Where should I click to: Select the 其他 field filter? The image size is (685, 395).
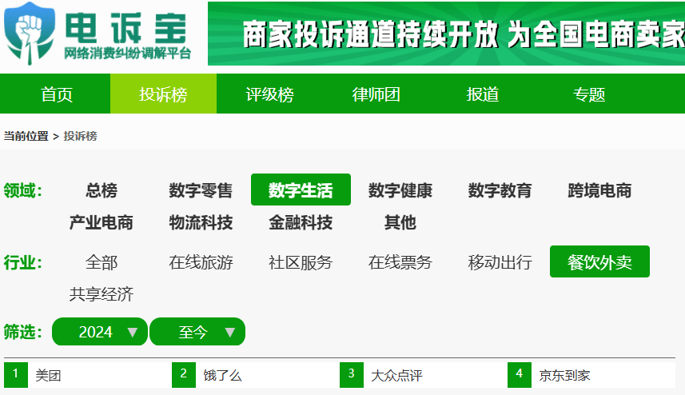(x=400, y=222)
